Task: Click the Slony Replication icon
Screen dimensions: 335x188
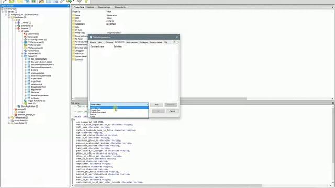Action: coord(19,106)
